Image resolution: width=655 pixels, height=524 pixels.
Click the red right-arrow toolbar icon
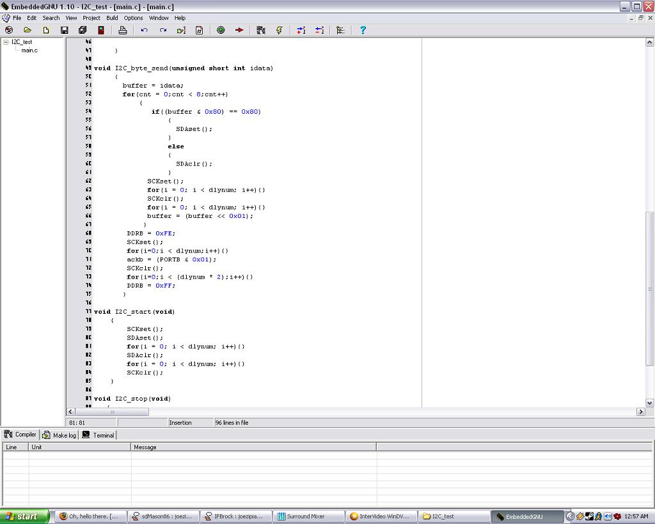pos(239,30)
